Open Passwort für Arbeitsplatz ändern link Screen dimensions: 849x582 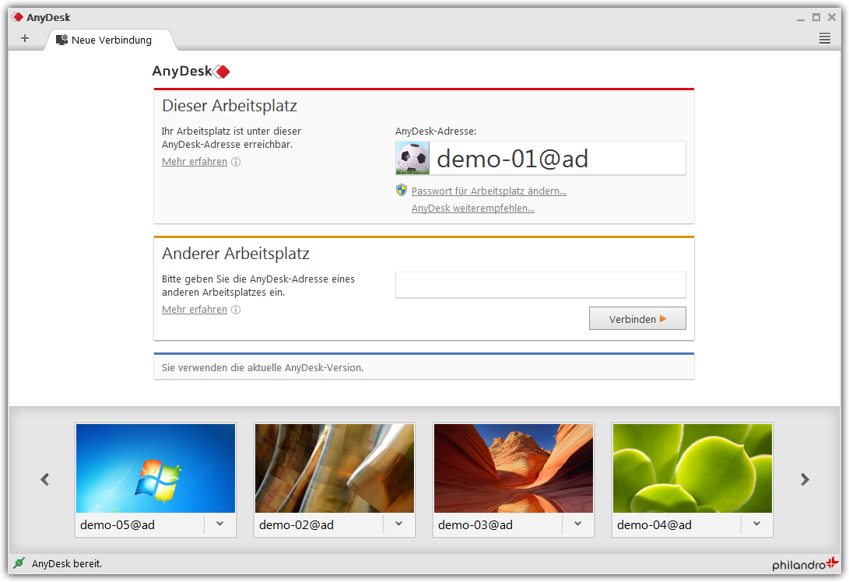click(x=489, y=191)
